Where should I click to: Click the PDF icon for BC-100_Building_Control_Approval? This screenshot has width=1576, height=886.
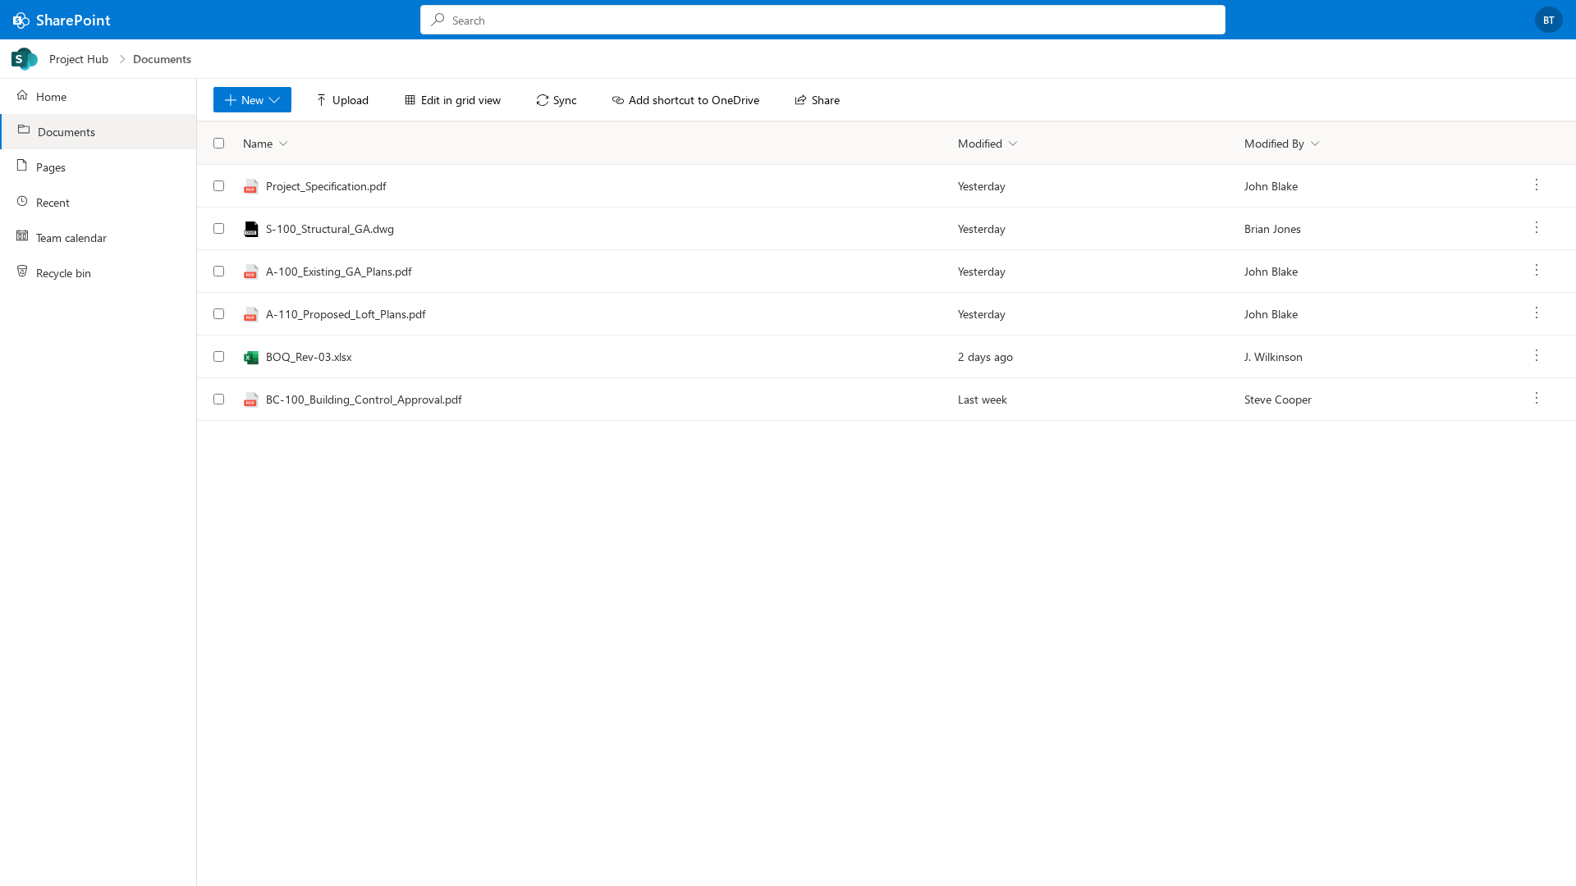click(251, 400)
